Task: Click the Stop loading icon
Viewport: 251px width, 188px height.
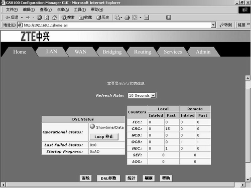Action: tap(39, 18)
